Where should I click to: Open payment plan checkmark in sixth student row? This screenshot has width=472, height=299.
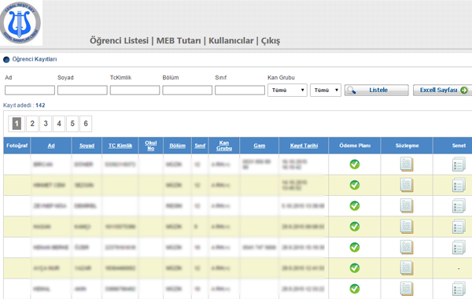point(355,268)
